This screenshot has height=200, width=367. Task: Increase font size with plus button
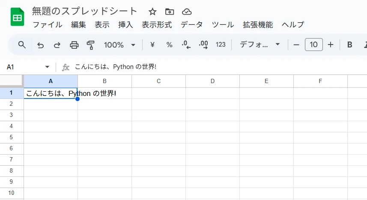coord(331,45)
